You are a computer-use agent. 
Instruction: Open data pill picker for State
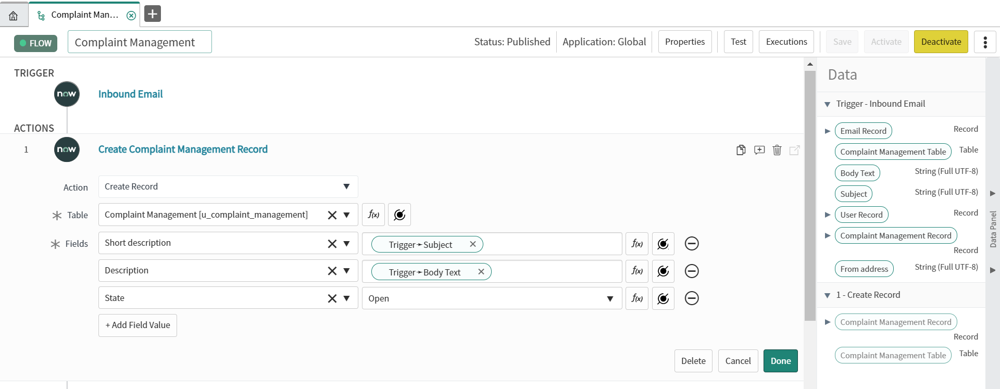tap(663, 298)
